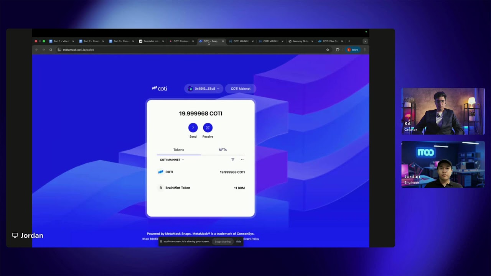Open the token list more options menu

(242, 160)
